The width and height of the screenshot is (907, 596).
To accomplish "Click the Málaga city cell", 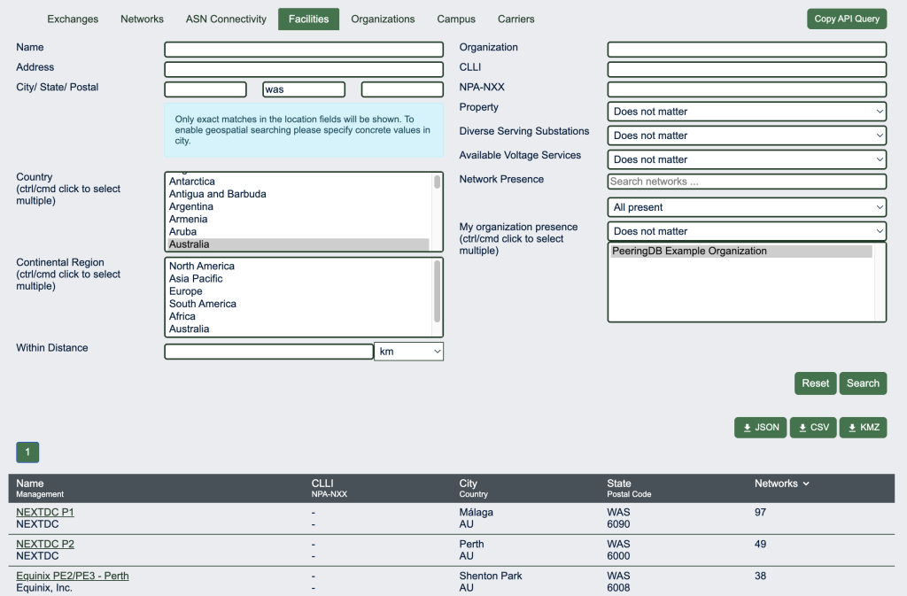I will (x=476, y=512).
